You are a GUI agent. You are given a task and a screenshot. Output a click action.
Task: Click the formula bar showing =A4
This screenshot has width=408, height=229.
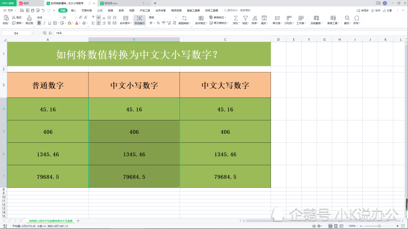point(230,33)
